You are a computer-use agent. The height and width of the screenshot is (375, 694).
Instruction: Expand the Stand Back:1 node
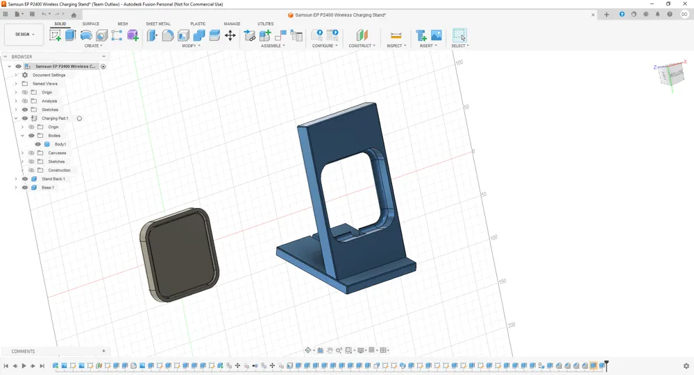pyautogui.click(x=16, y=179)
